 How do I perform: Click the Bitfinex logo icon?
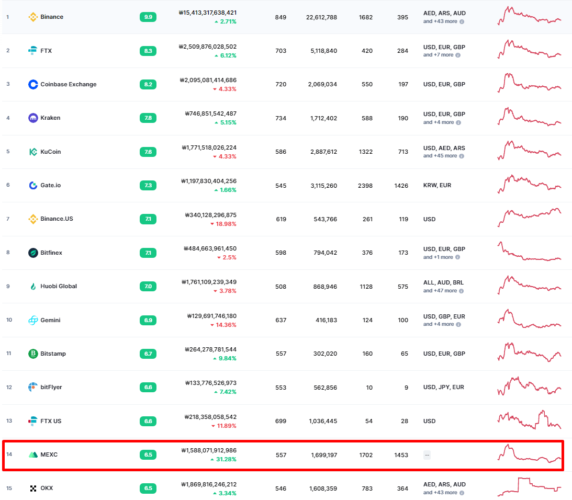click(33, 253)
